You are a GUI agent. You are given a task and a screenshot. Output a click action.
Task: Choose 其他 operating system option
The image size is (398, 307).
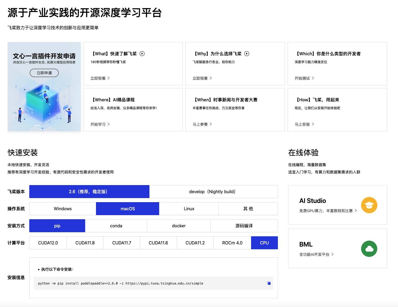(x=248, y=209)
